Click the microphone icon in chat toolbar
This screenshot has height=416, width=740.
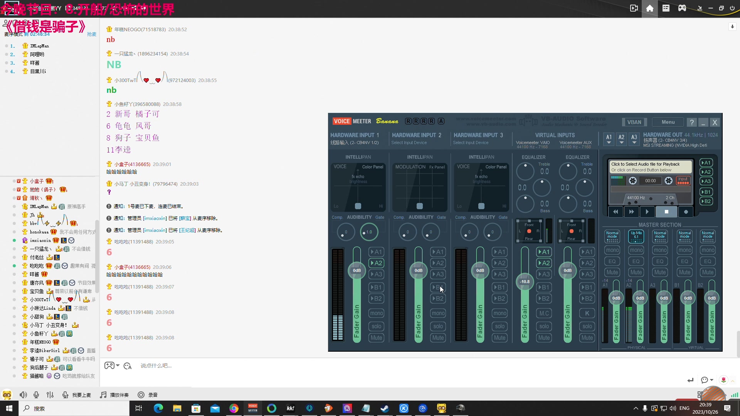tap(36, 395)
